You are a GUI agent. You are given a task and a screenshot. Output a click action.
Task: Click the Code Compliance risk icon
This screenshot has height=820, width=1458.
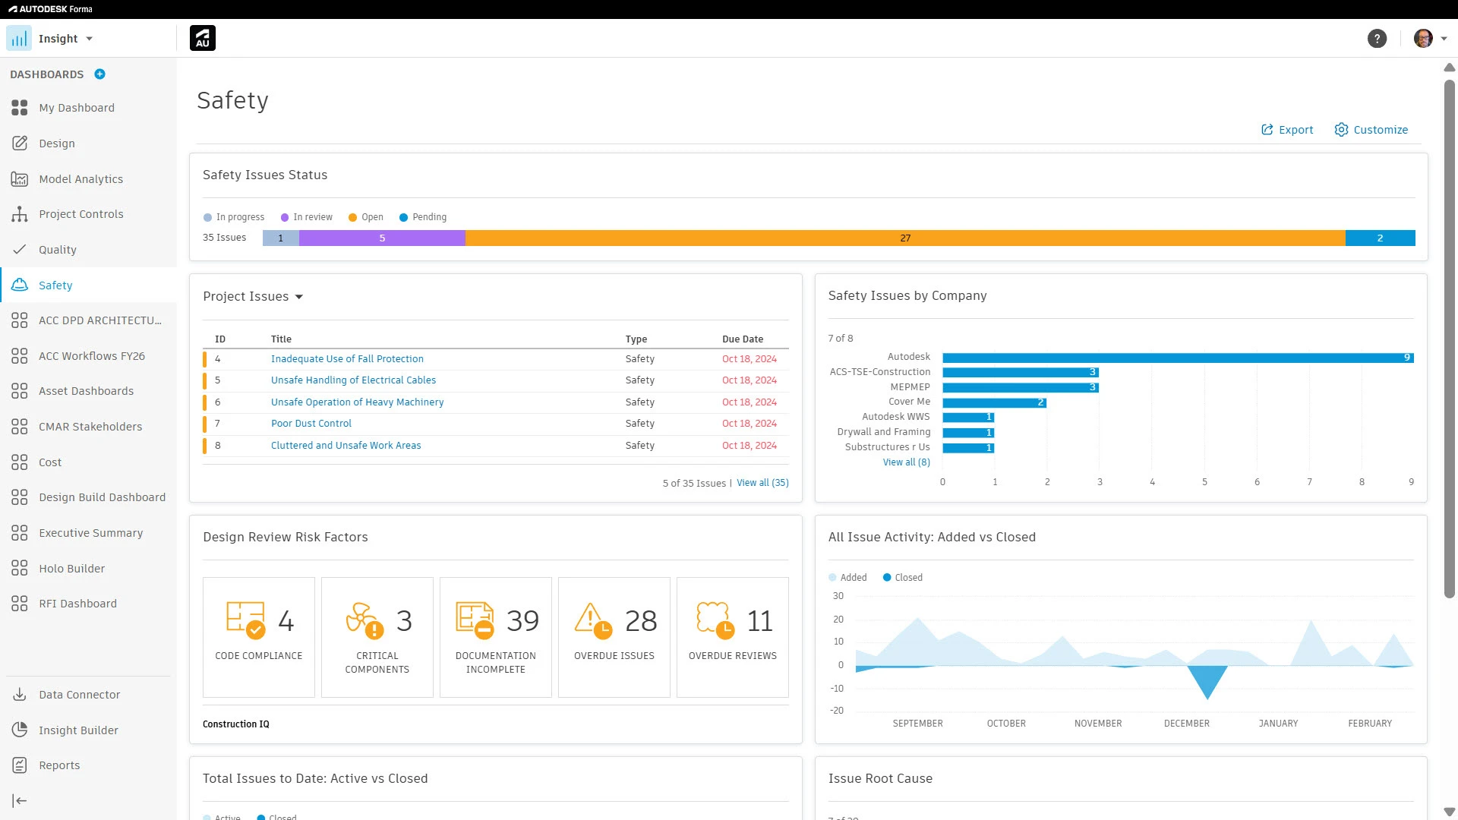(x=246, y=620)
